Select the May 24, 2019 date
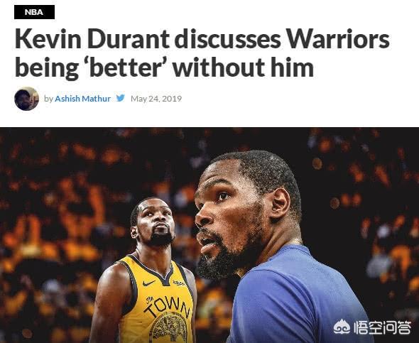The width and height of the screenshot is (419, 343). (x=156, y=99)
